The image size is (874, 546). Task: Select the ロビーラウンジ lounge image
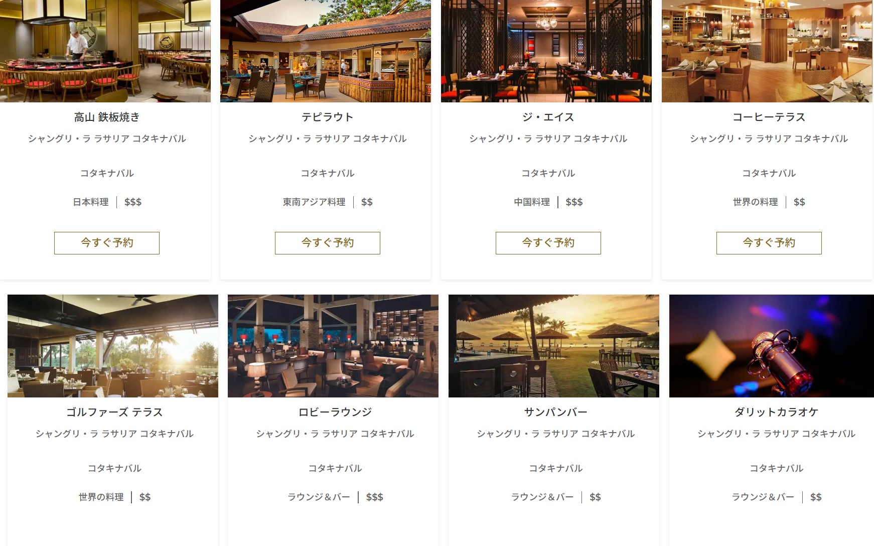(x=333, y=346)
